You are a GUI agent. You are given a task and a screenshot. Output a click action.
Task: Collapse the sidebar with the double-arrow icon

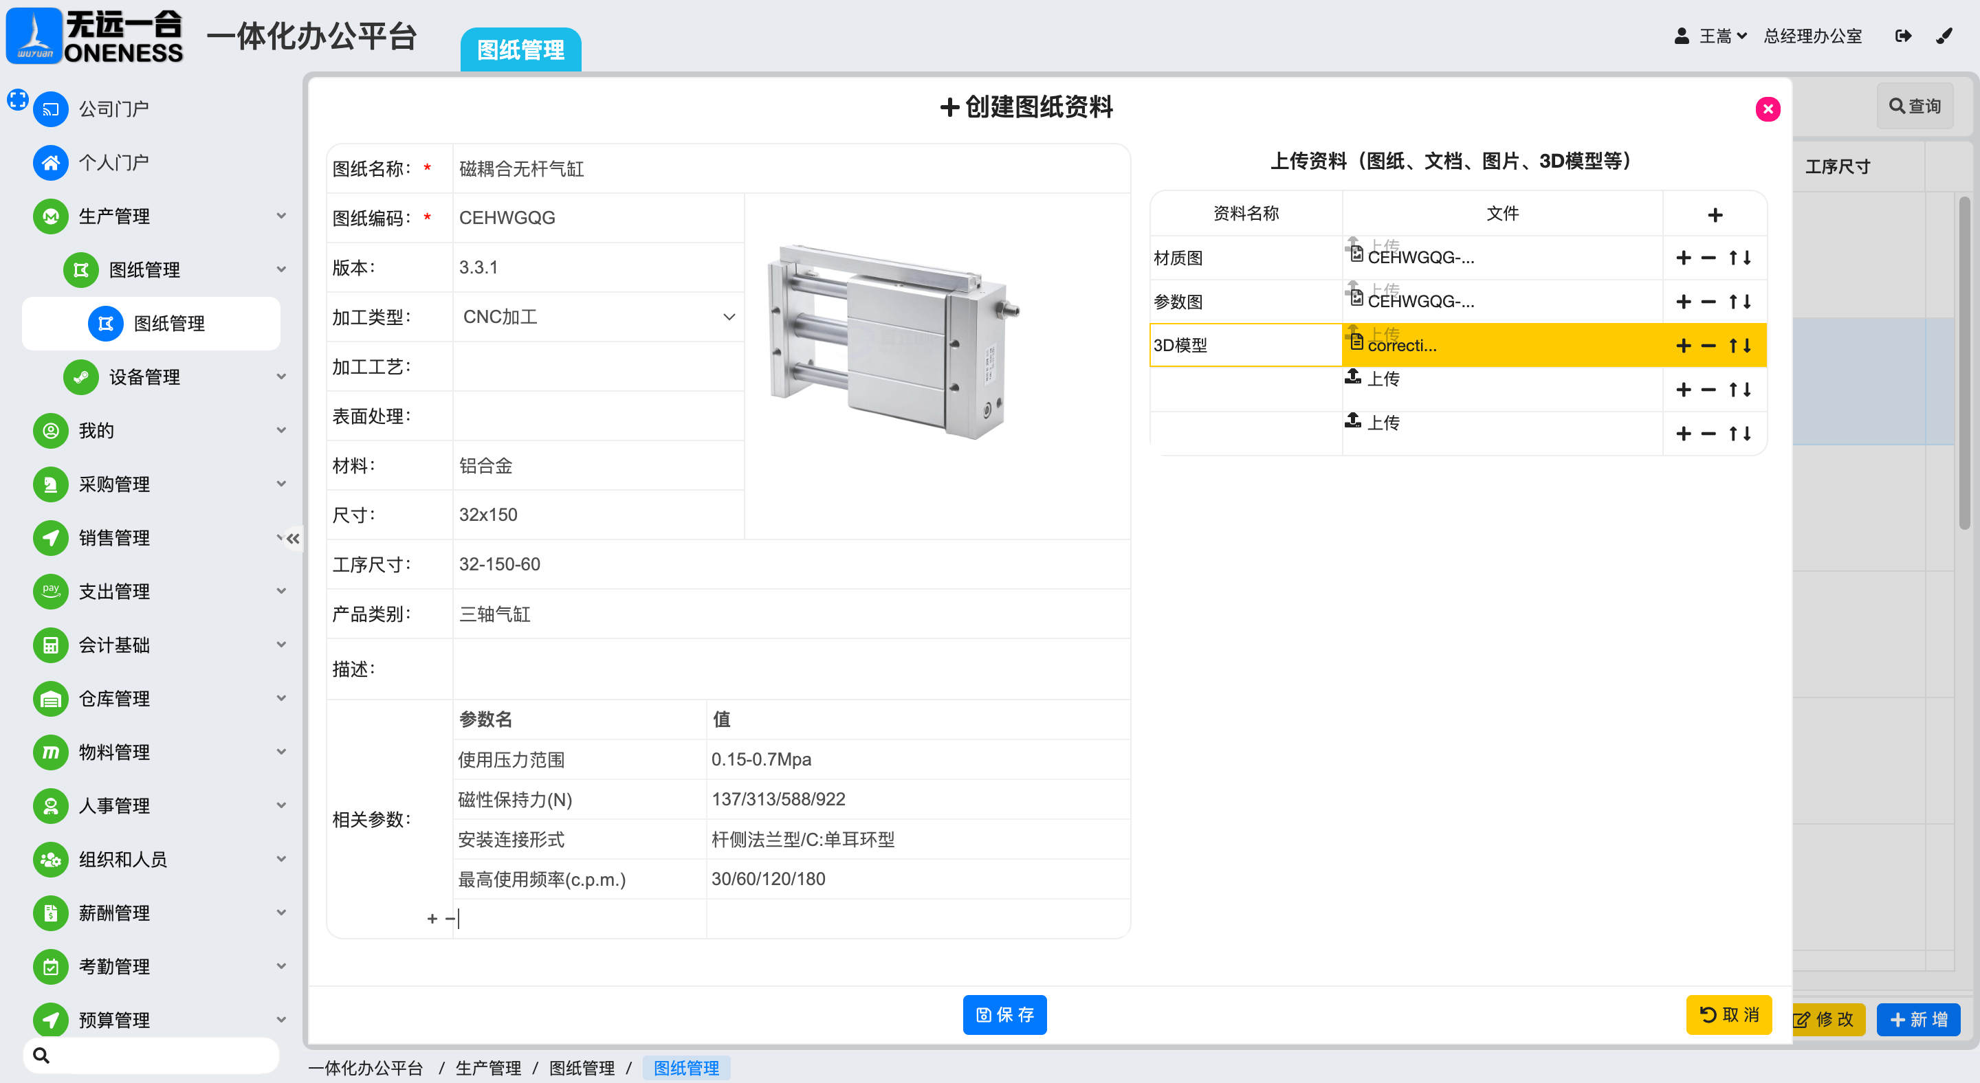click(293, 539)
